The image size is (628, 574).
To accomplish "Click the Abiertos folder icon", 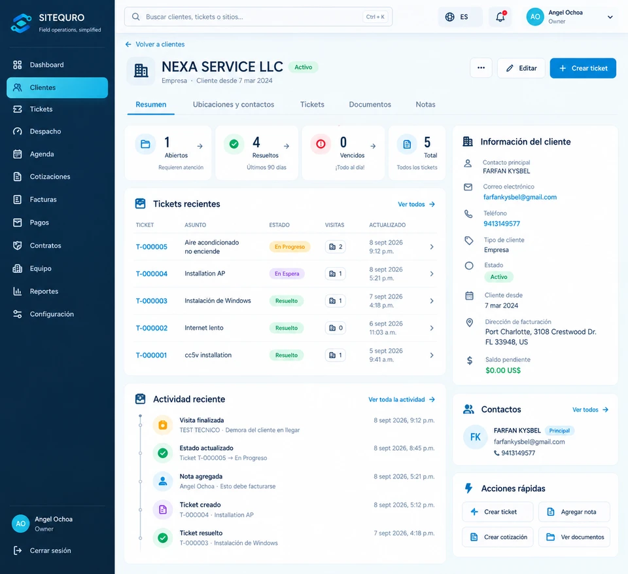I will (145, 144).
